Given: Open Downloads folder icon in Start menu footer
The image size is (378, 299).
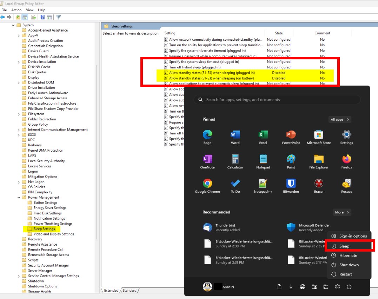Looking at the screenshot, I should pos(291,287).
